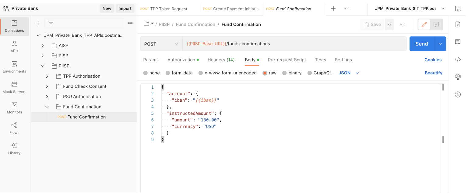Open the JSON body format dropdown
The width and height of the screenshot is (468, 194).
[x=349, y=73]
